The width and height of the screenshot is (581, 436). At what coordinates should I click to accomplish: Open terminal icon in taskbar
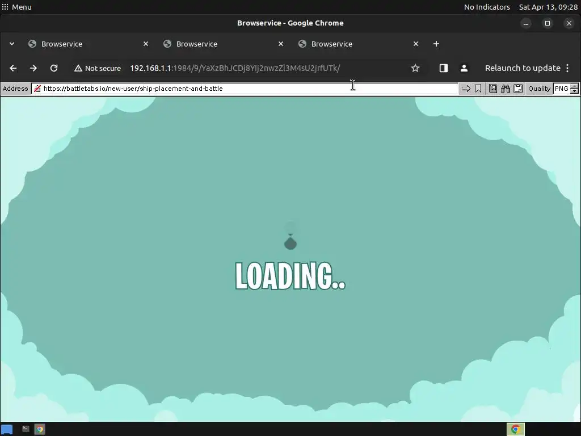(26, 429)
